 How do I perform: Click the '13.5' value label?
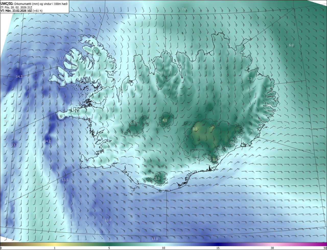(x=65, y=180)
